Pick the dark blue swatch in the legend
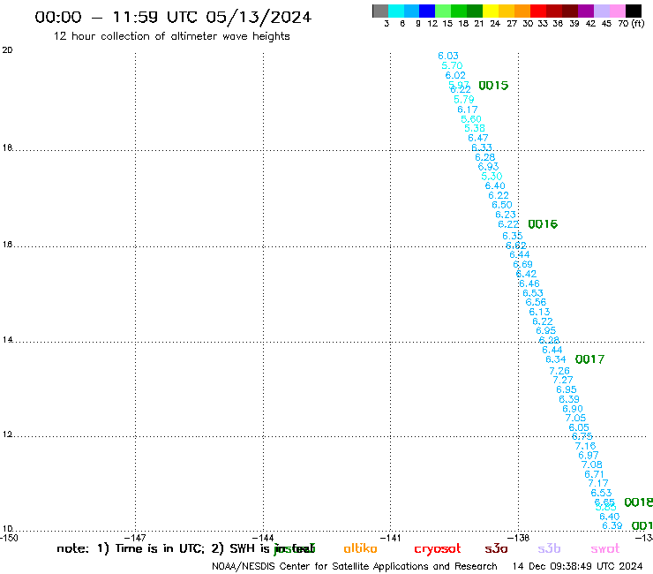This screenshot has height=574, width=653. click(427, 11)
